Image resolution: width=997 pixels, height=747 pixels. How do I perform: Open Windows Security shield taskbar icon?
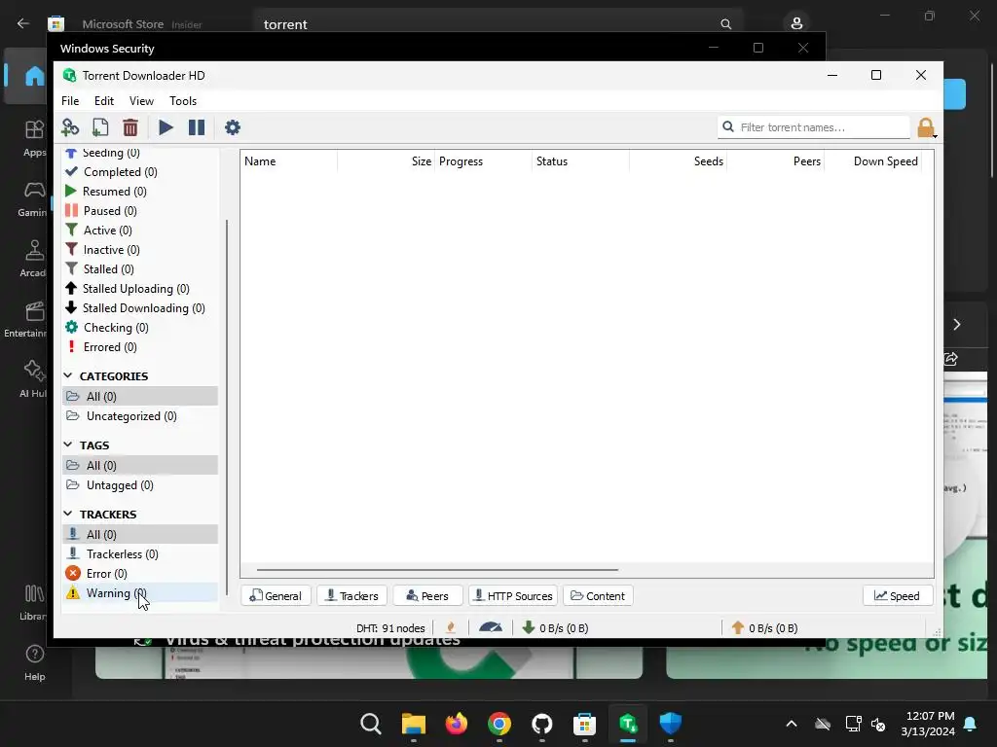tap(670, 724)
